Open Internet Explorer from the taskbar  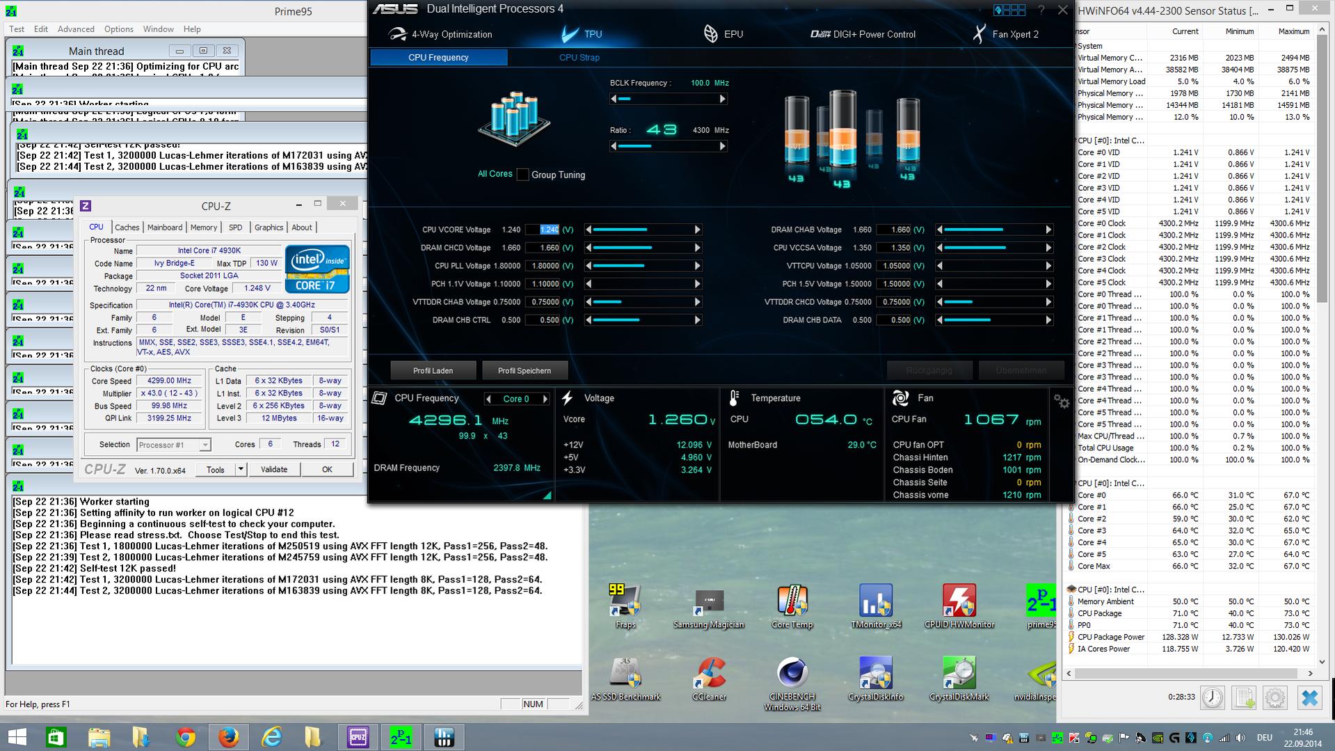pyautogui.click(x=271, y=737)
